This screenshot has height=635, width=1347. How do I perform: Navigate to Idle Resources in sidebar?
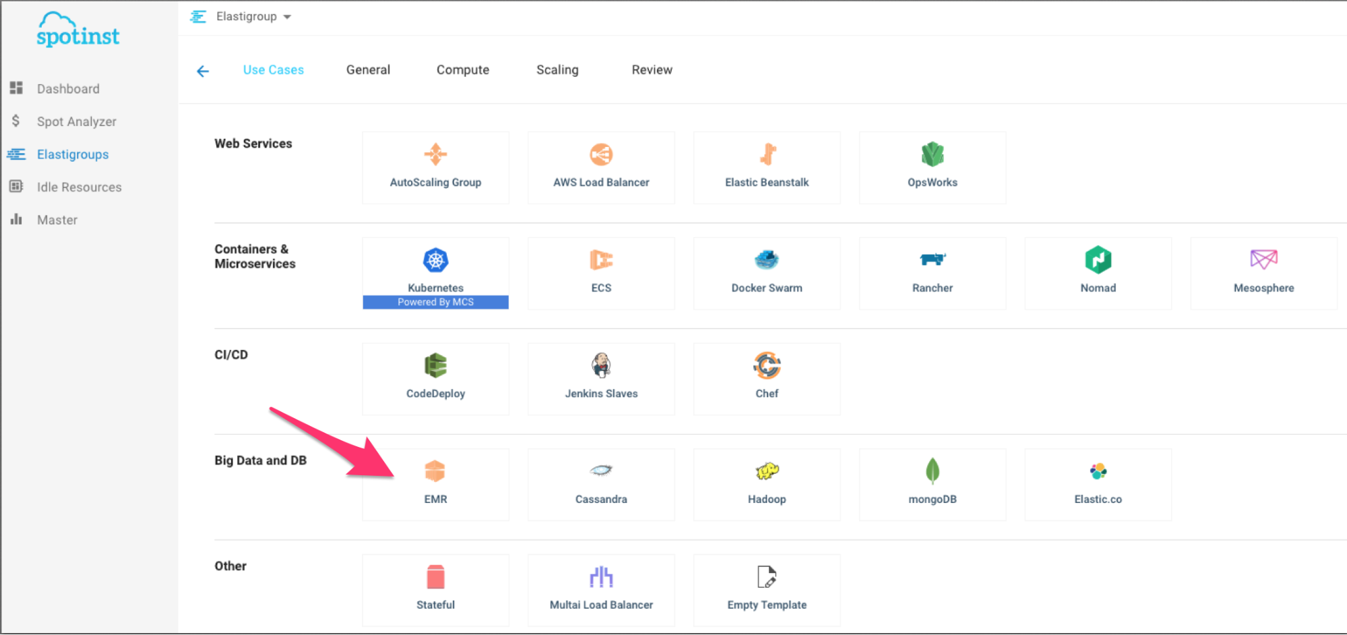[79, 187]
